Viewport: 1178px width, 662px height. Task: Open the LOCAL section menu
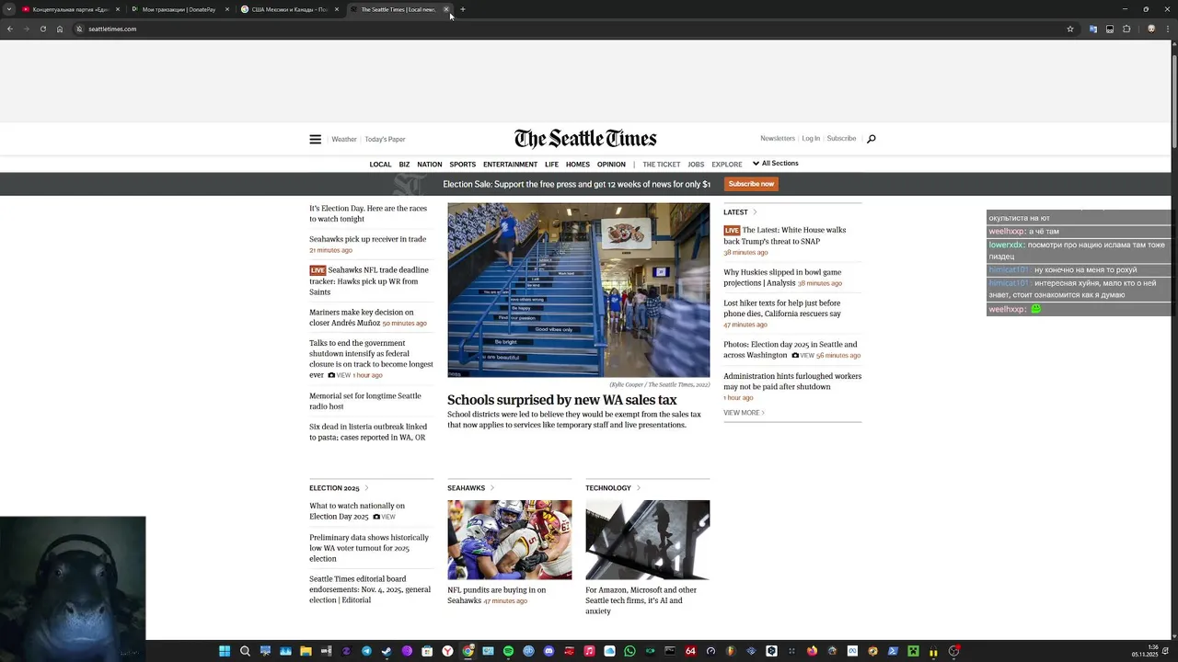(x=380, y=165)
